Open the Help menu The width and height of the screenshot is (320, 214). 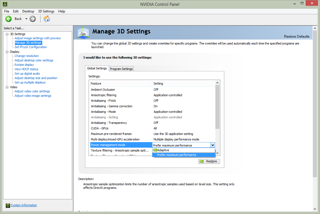click(61, 11)
